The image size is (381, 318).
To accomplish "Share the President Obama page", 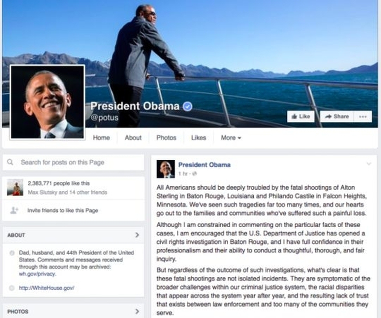I will pyautogui.click(x=337, y=117).
